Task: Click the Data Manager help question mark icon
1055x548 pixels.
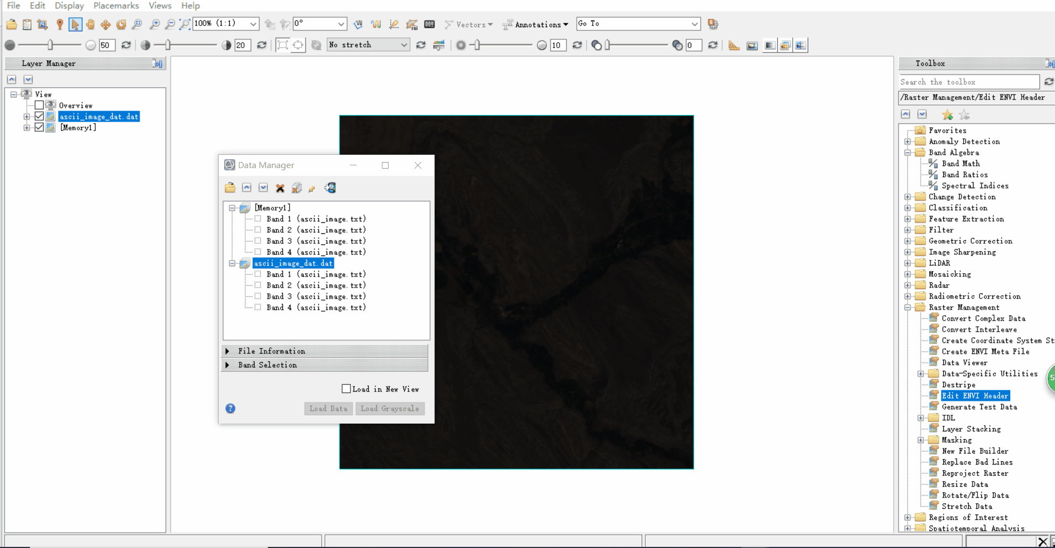Action: pos(230,409)
